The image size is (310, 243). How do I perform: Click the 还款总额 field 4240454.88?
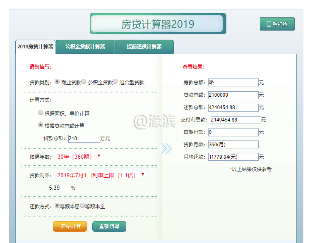pyautogui.click(x=233, y=107)
